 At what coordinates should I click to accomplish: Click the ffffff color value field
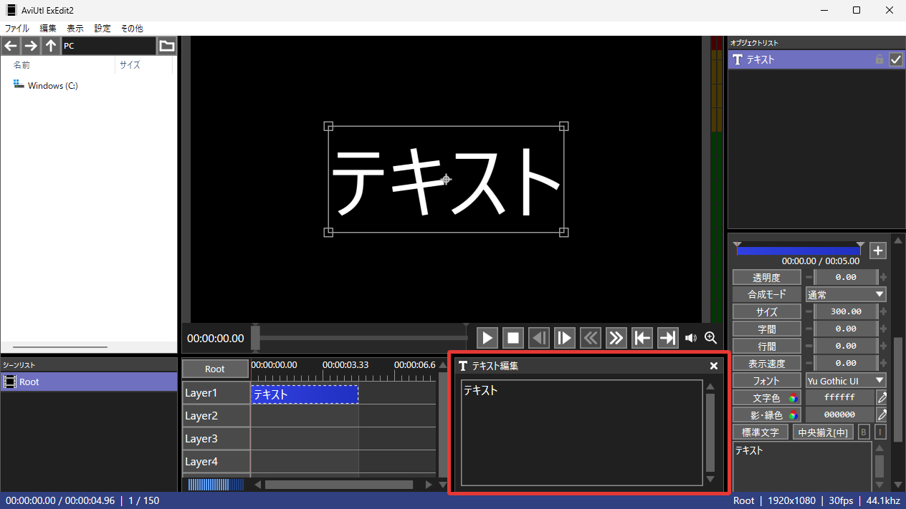tap(840, 397)
